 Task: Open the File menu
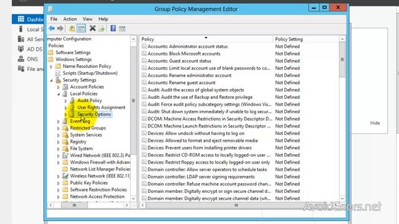pos(54,19)
